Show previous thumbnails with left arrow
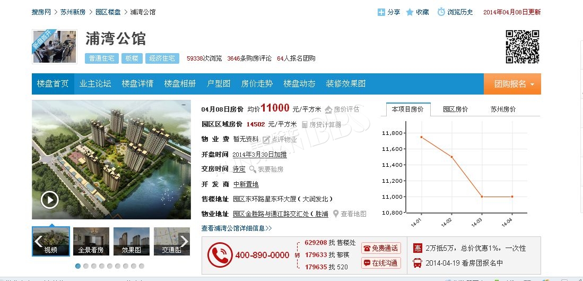Viewport: 583px width, 281px height. 38,242
